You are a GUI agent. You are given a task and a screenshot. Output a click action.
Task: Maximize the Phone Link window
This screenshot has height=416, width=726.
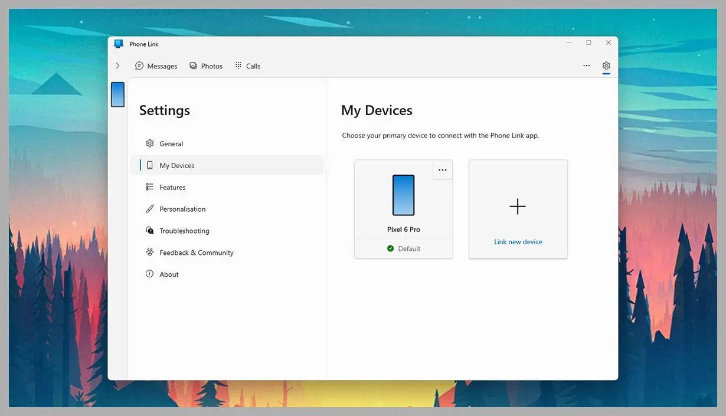point(588,43)
